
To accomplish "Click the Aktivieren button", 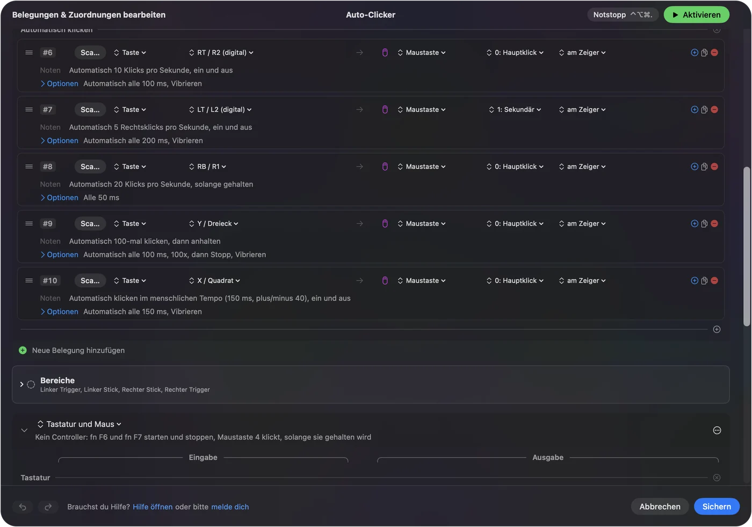I will (697, 15).
